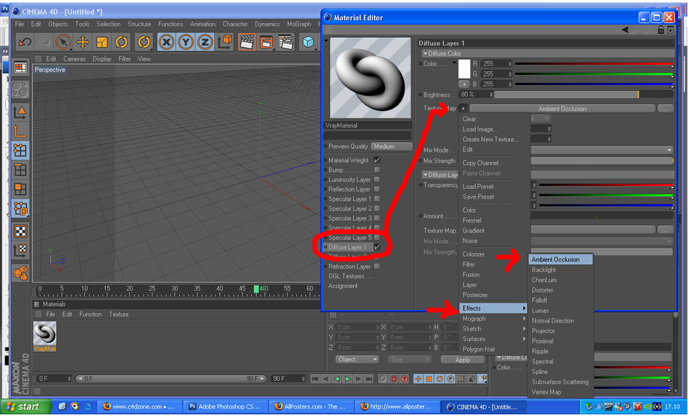This screenshot has width=688, height=417.
Task: Go to end of animation
Action: tap(369, 379)
